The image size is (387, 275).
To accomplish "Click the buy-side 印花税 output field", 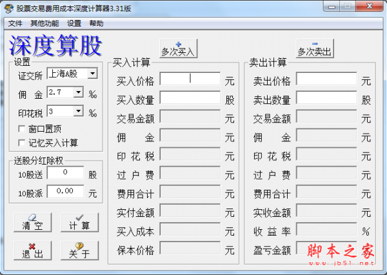I will (190, 154).
